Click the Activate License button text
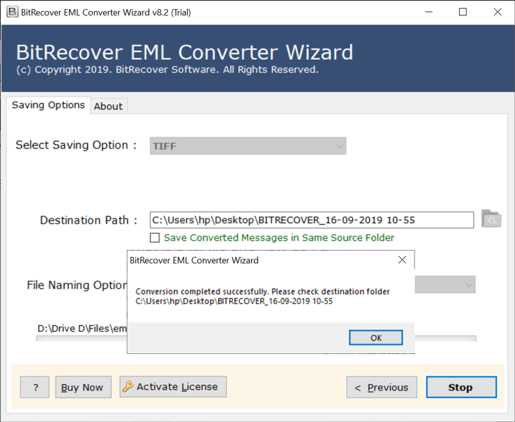This screenshot has width=515, height=422. (x=177, y=387)
